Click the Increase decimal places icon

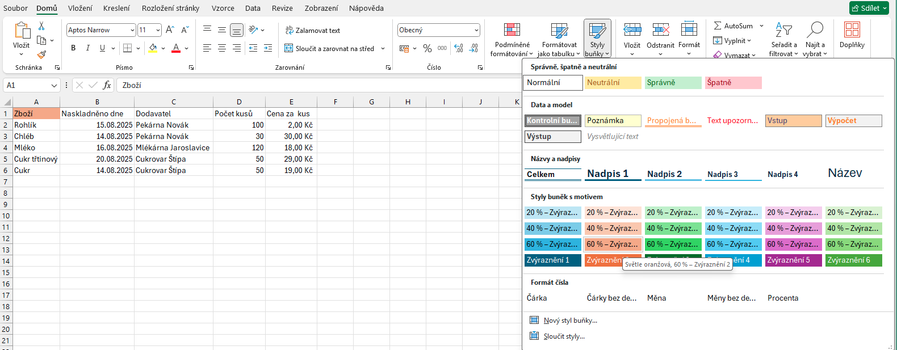coord(459,49)
